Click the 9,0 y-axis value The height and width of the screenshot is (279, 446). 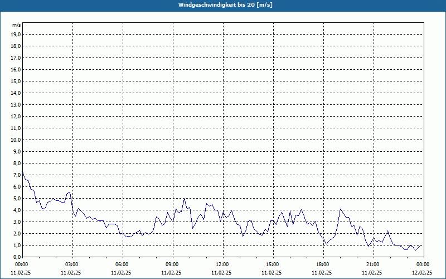tap(17, 151)
